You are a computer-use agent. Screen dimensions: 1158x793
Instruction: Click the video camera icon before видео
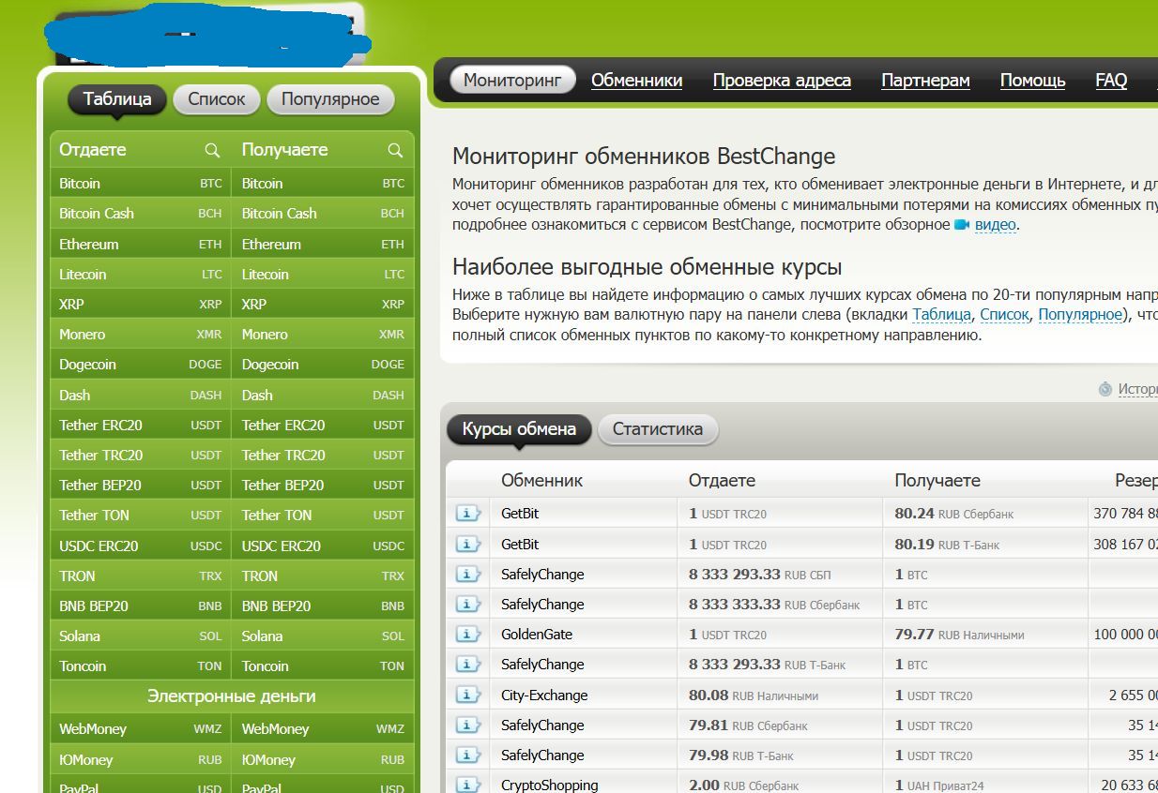point(962,225)
